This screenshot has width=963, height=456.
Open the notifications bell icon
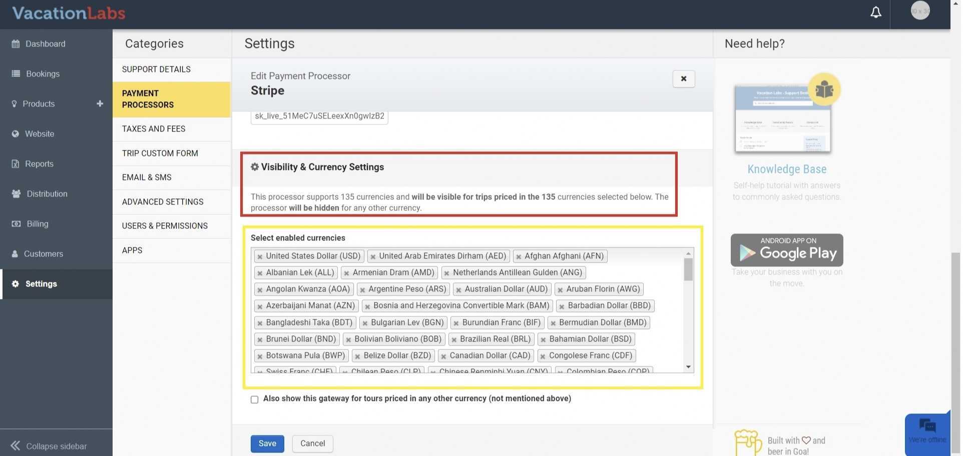pos(877,12)
